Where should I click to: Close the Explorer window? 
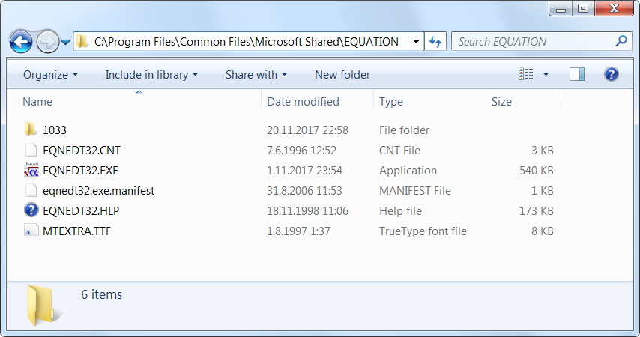click(x=614, y=8)
